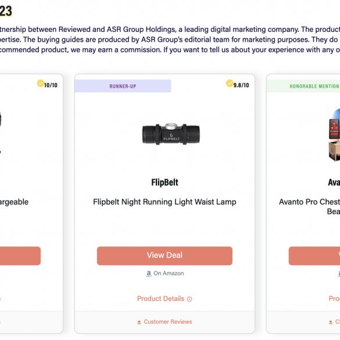Click the 10/10 rating score
Screen dimensions: 340x340
tap(51, 85)
